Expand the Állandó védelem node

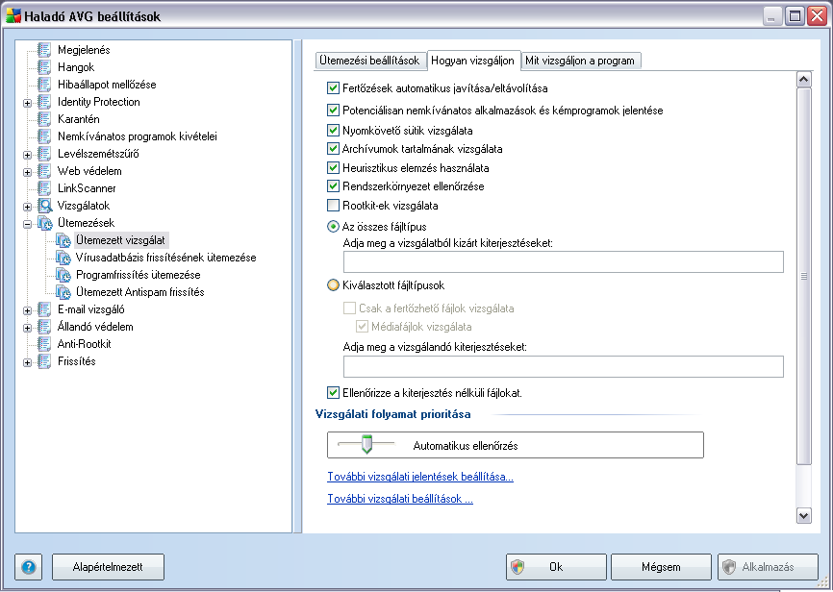pos(28,328)
